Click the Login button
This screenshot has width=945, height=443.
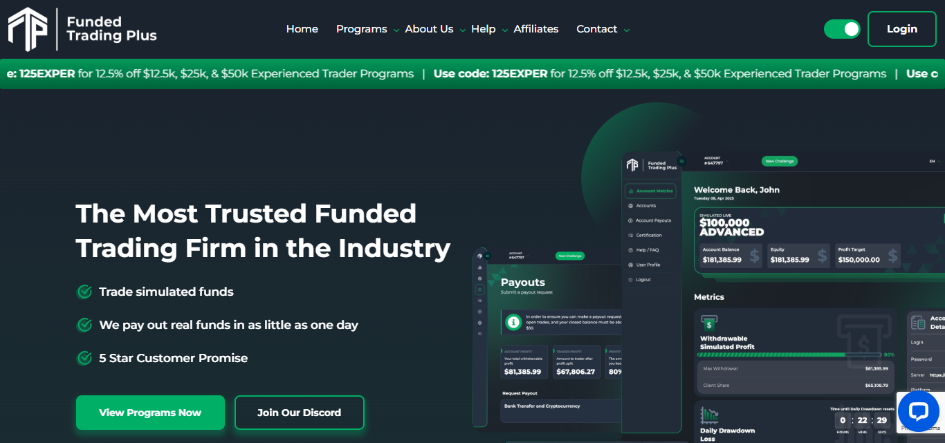[902, 29]
